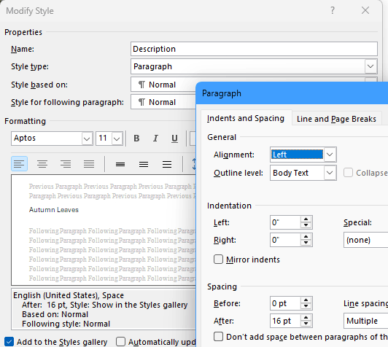Screen dimensions: 388x347
Task: Open the Outline level dropdown arrow
Action: 330,173
